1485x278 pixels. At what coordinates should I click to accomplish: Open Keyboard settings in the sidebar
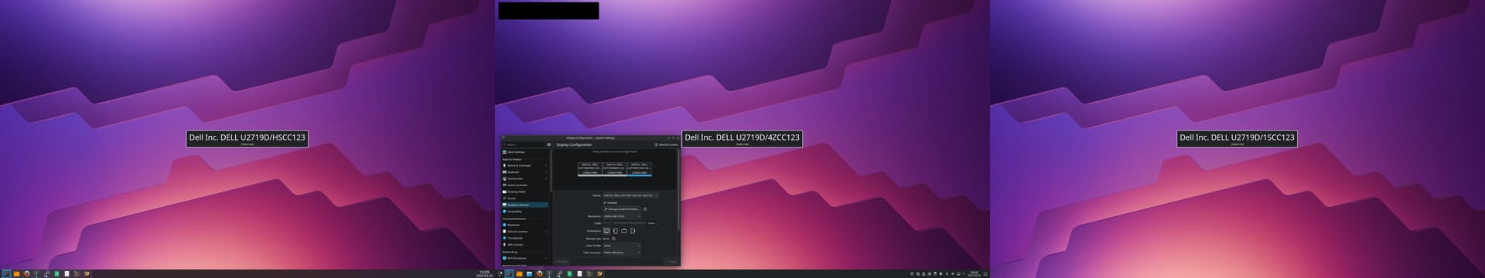click(524, 172)
